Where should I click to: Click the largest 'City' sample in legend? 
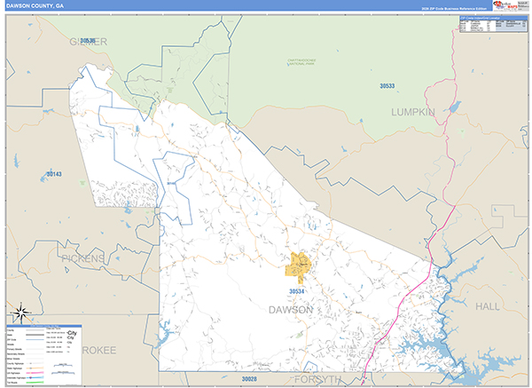point(72,333)
